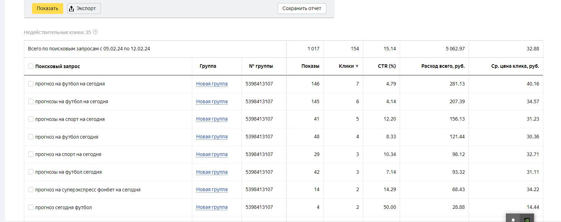
Task: Sort by Клики using the arrow indicator
Action: coord(357,66)
